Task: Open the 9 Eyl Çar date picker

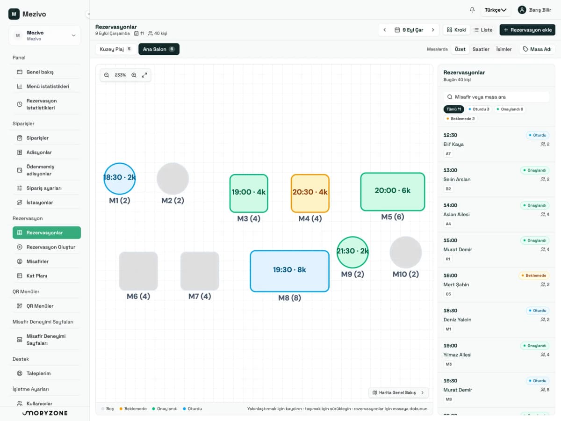Action: click(x=409, y=30)
